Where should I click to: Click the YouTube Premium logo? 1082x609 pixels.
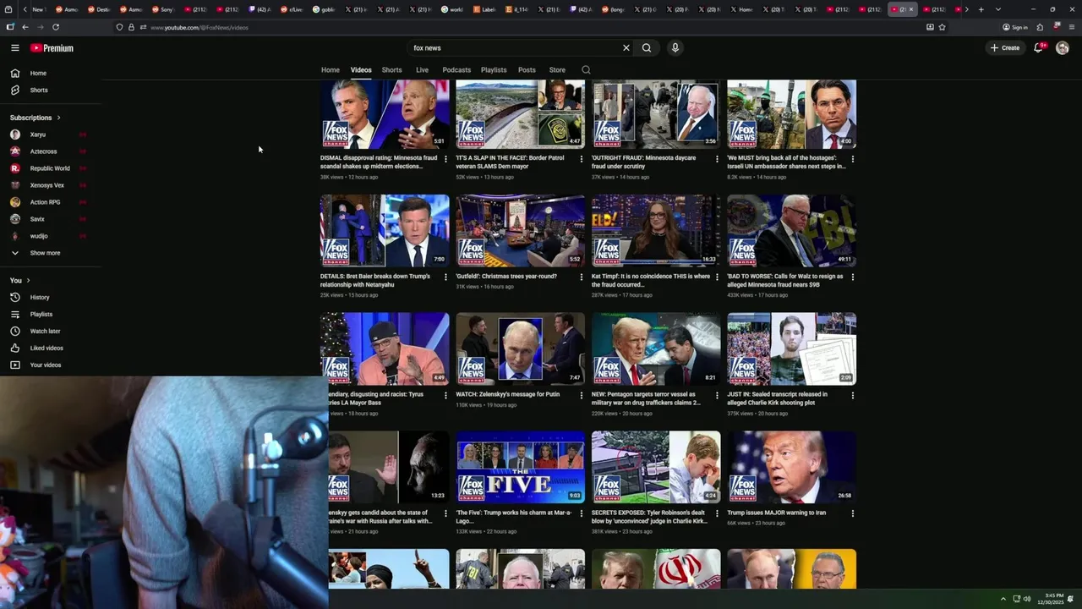point(52,48)
